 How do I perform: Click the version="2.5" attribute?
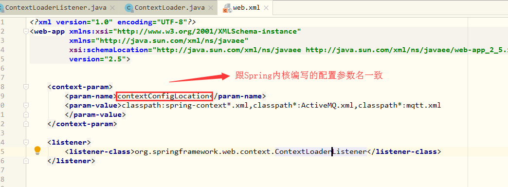pyautogui.click(x=97, y=59)
